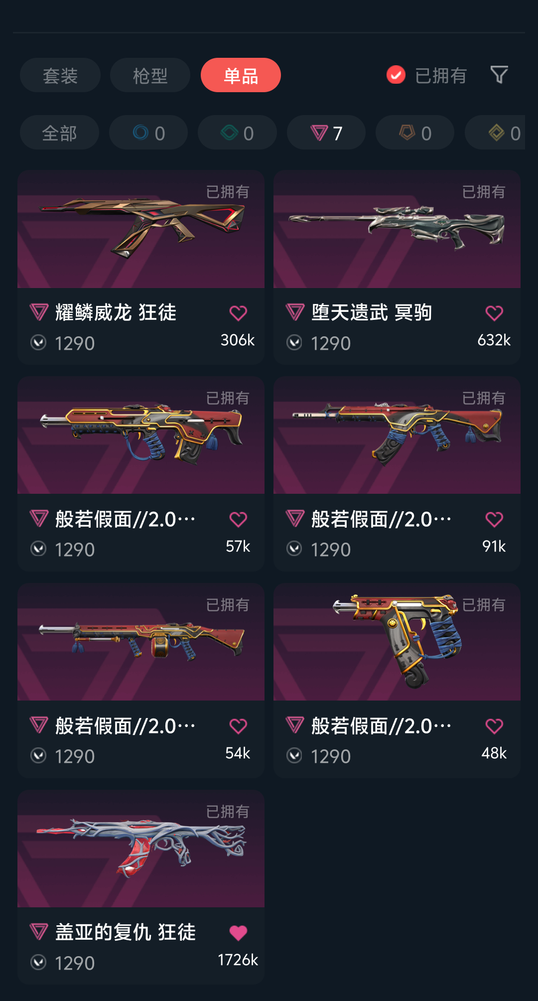The width and height of the screenshot is (538, 1001).
Task: Unlike the 盖亚的复仇 狂徒 filled heart
Action: click(x=238, y=932)
